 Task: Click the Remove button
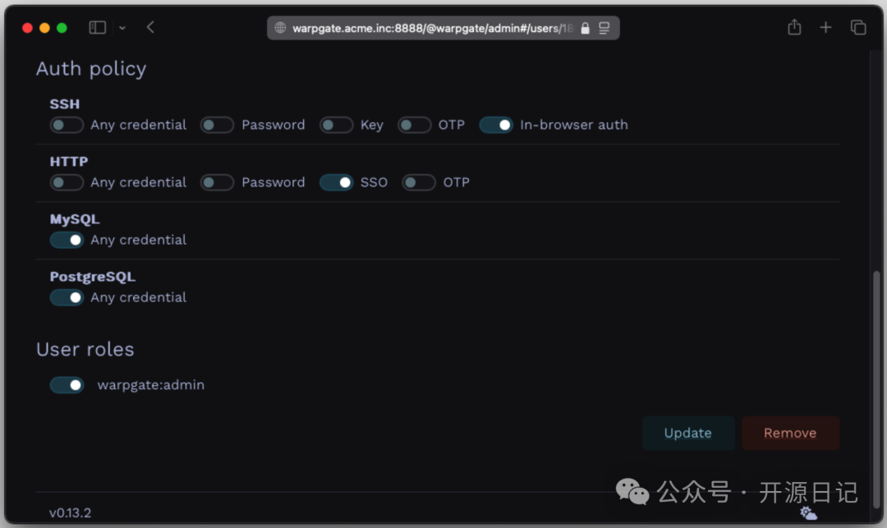(790, 433)
